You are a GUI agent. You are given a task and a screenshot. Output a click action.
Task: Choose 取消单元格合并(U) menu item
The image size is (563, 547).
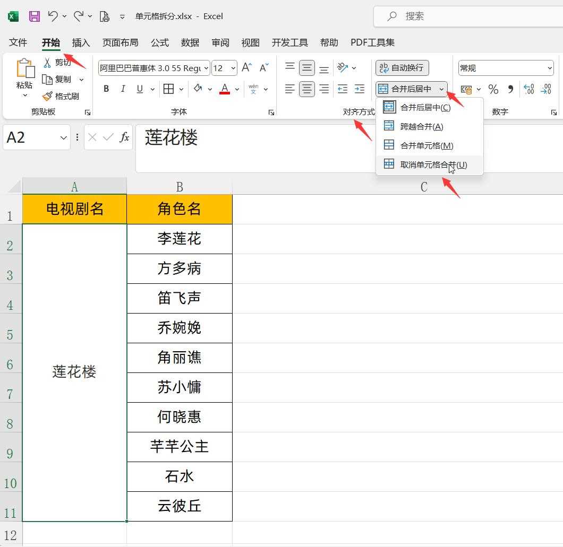(x=430, y=164)
